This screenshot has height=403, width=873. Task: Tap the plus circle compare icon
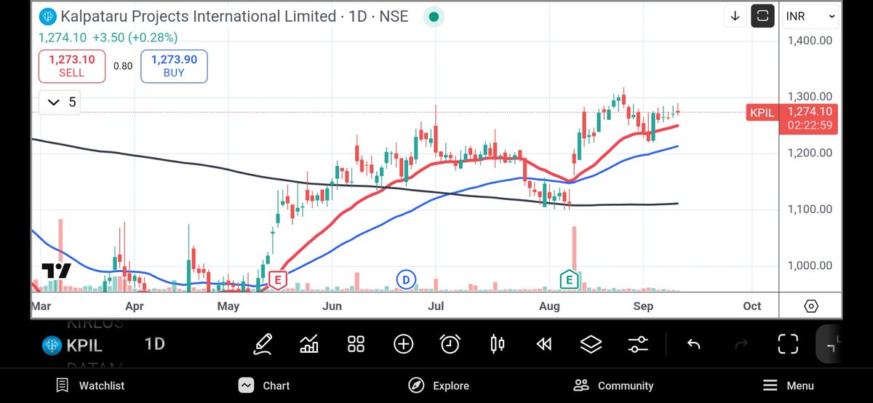[403, 343]
